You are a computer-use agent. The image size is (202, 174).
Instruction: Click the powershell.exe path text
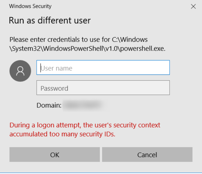pyautogui.click(x=87, y=49)
